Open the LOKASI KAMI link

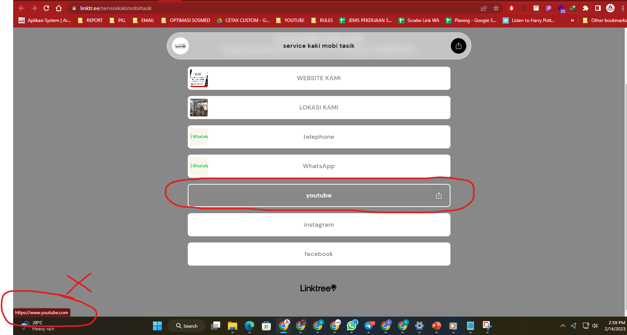tap(319, 108)
